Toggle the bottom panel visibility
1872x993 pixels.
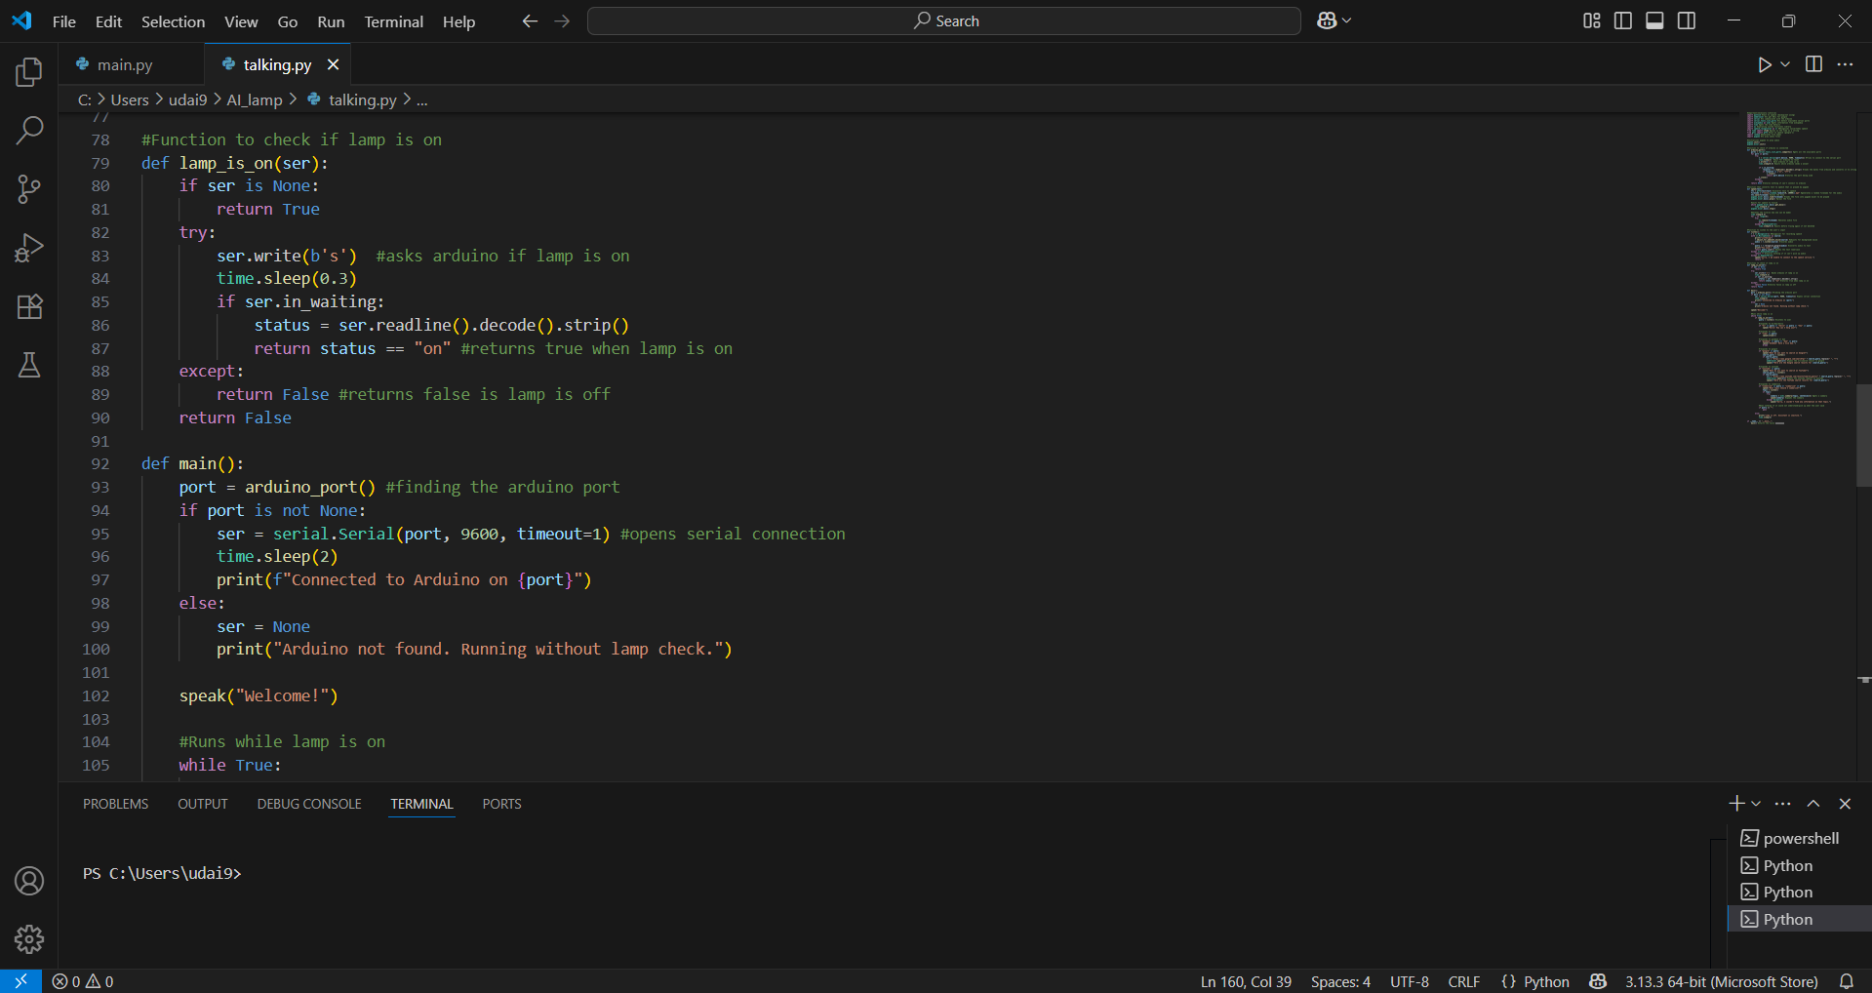pos(1654,20)
